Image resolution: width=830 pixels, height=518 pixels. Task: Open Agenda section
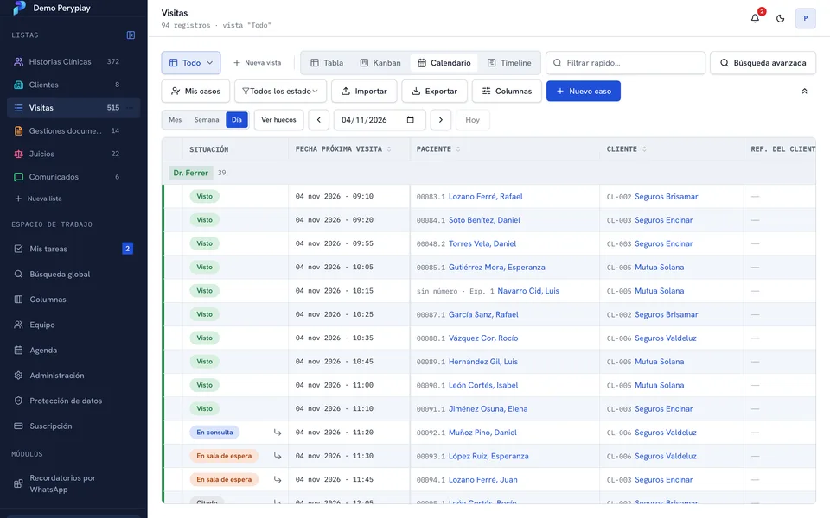point(73,350)
